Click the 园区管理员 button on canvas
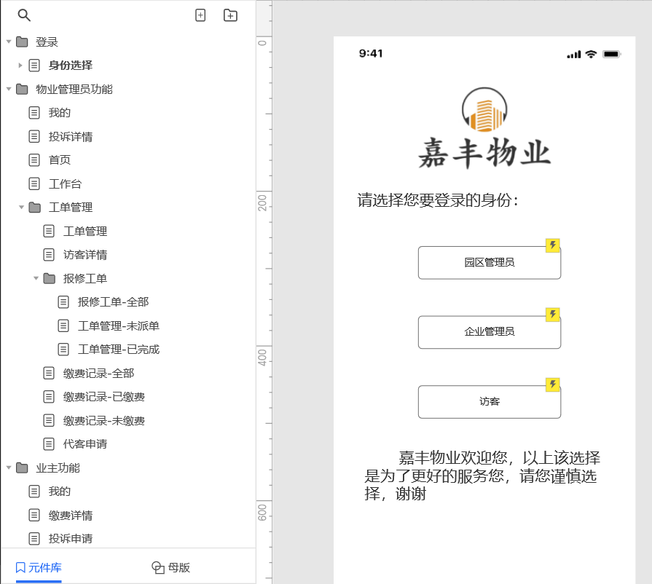The width and height of the screenshot is (652, 584). [490, 263]
